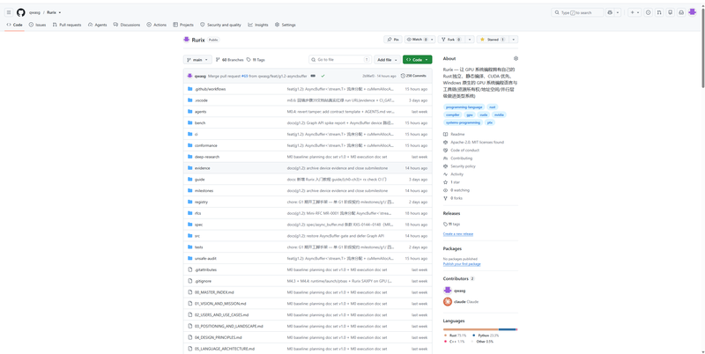
Task: Show the green commit status checkmark
Action: click(x=323, y=76)
